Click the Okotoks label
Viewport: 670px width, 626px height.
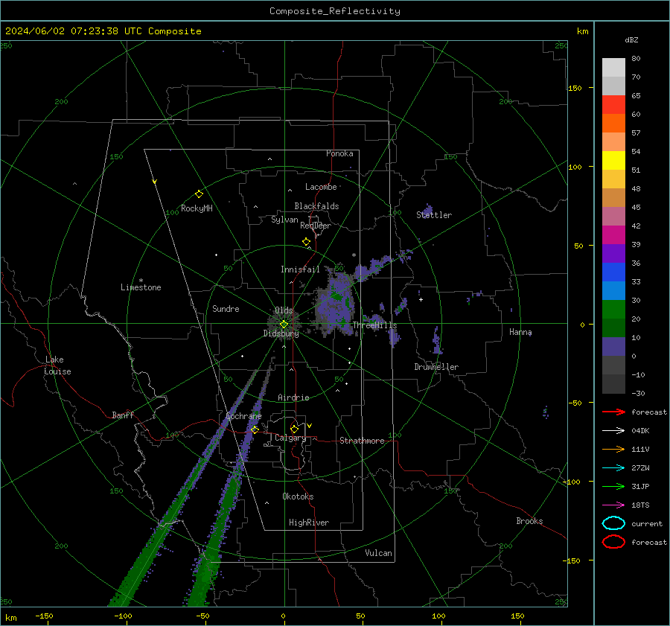click(x=298, y=496)
